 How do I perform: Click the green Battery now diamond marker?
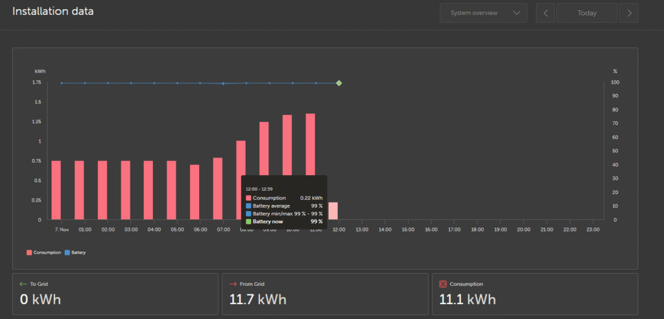[338, 83]
